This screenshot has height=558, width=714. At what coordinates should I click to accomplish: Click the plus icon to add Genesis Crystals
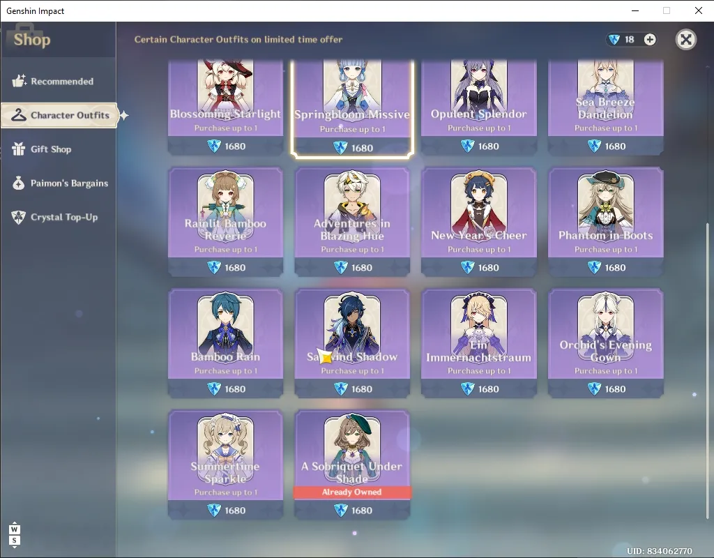click(x=650, y=40)
